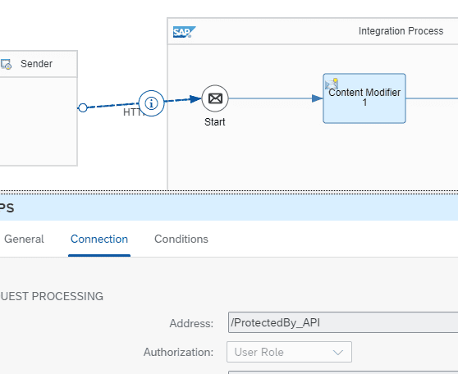Open the General tab
The height and width of the screenshot is (374, 458).
point(24,239)
